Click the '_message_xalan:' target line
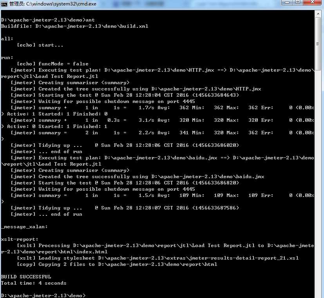This screenshot has height=298, width=324. tap(24, 227)
